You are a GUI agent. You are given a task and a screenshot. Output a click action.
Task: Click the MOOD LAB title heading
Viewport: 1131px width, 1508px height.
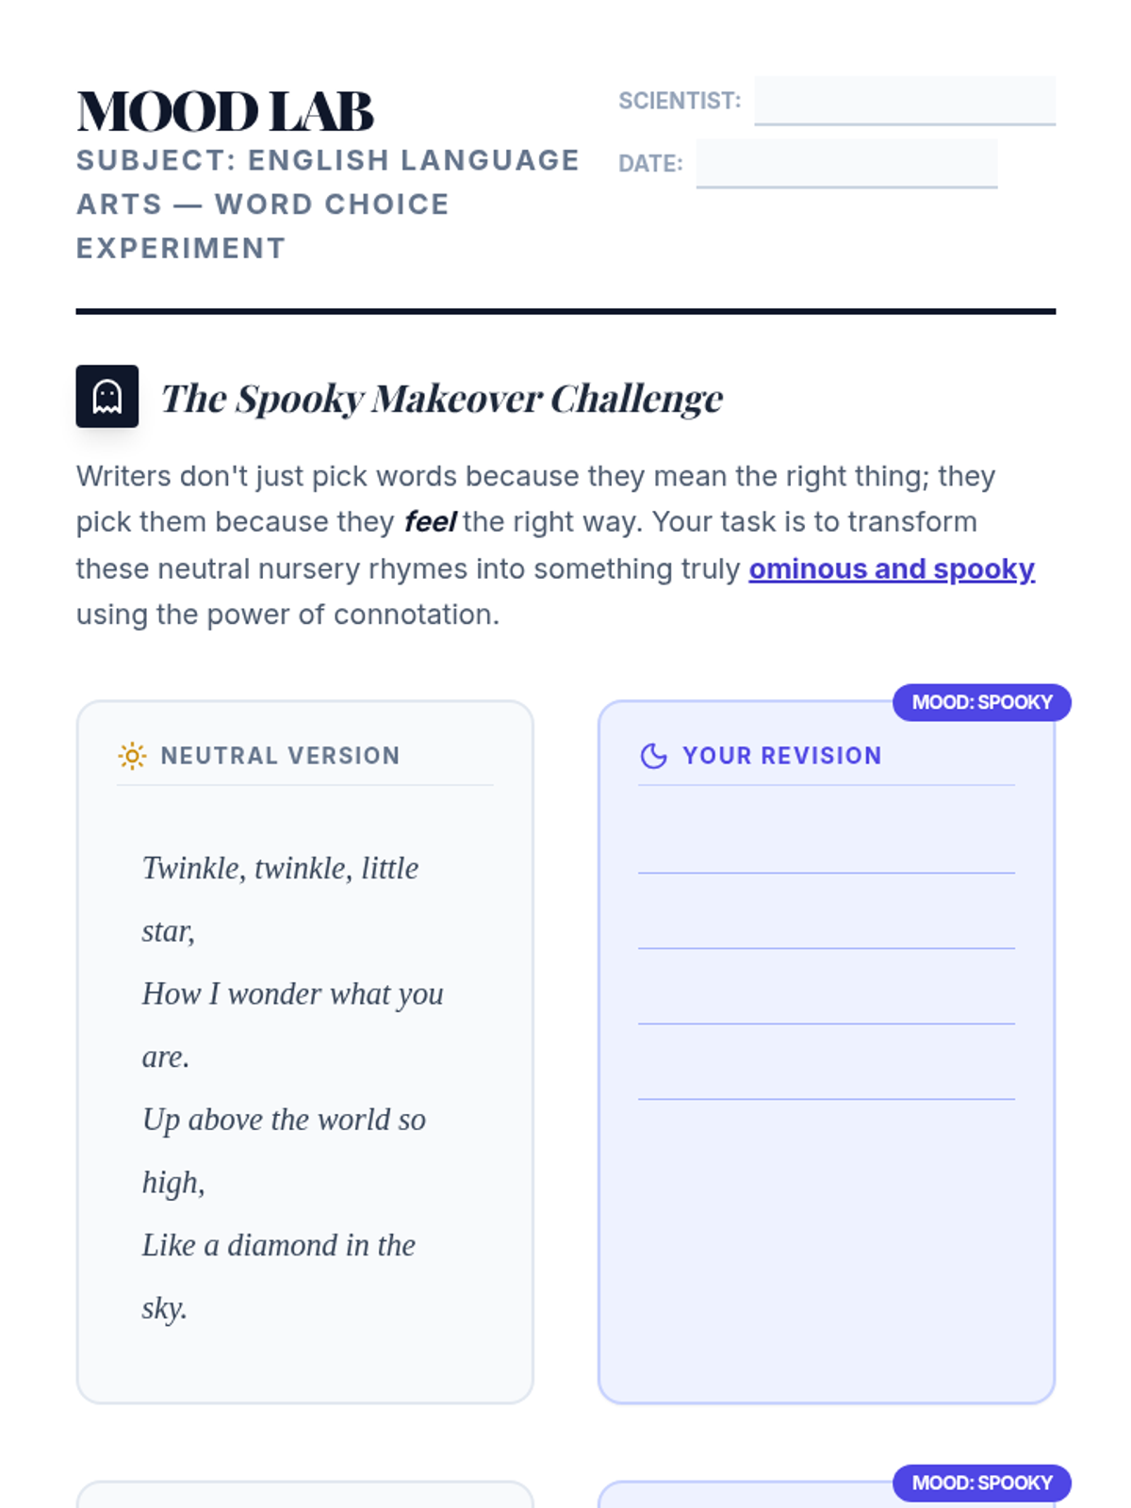(x=225, y=111)
